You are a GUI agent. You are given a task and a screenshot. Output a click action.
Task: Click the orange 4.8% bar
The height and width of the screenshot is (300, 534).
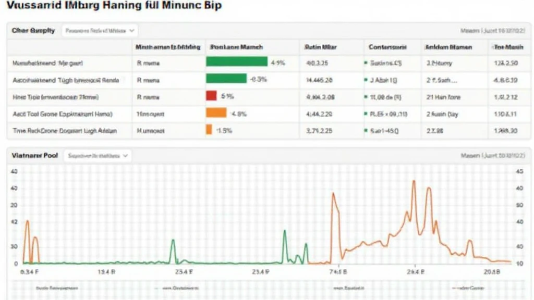point(216,113)
